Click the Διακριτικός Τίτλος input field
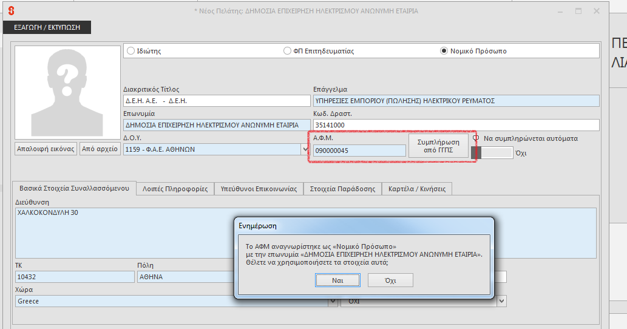The width and height of the screenshot is (627, 329). coord(217,101)
